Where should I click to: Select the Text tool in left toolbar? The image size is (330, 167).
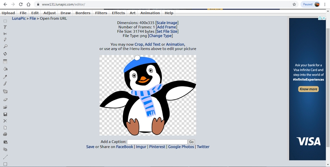click(x=5, y=27)
